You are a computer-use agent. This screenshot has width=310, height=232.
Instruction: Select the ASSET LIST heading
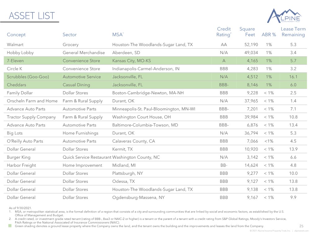(x=32, y=16)
